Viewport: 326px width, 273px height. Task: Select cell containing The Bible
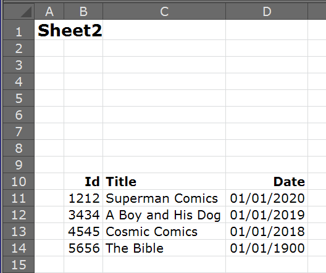[164, 248]
